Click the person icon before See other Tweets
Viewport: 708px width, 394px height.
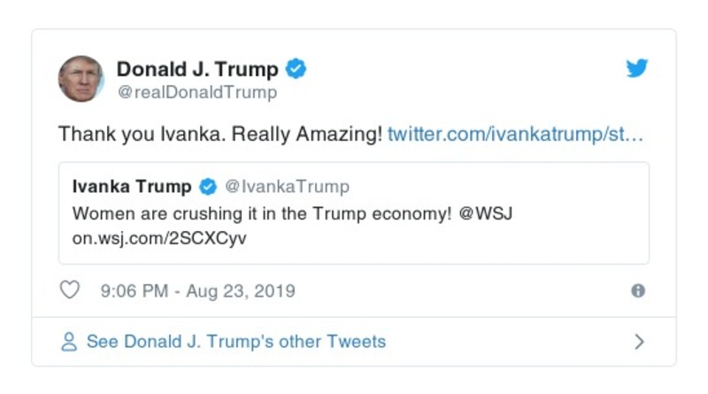coord(69,342)
